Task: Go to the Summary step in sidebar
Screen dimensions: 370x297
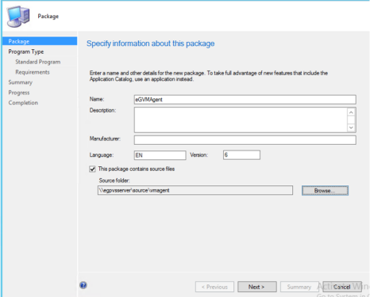Action: pos(20,82)
